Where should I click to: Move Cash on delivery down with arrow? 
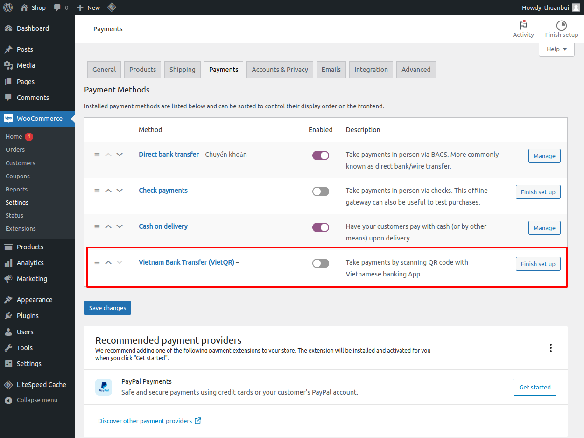pos(120,226)
